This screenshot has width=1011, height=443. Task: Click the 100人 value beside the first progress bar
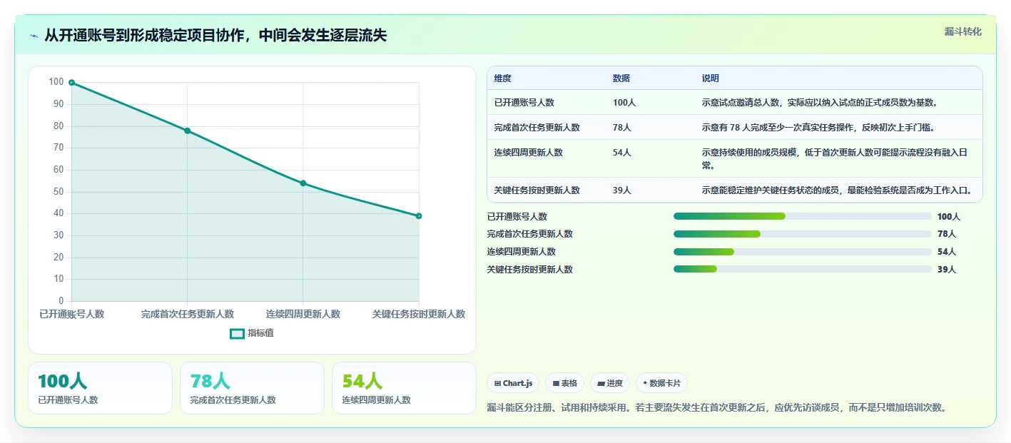coord(949,217)
